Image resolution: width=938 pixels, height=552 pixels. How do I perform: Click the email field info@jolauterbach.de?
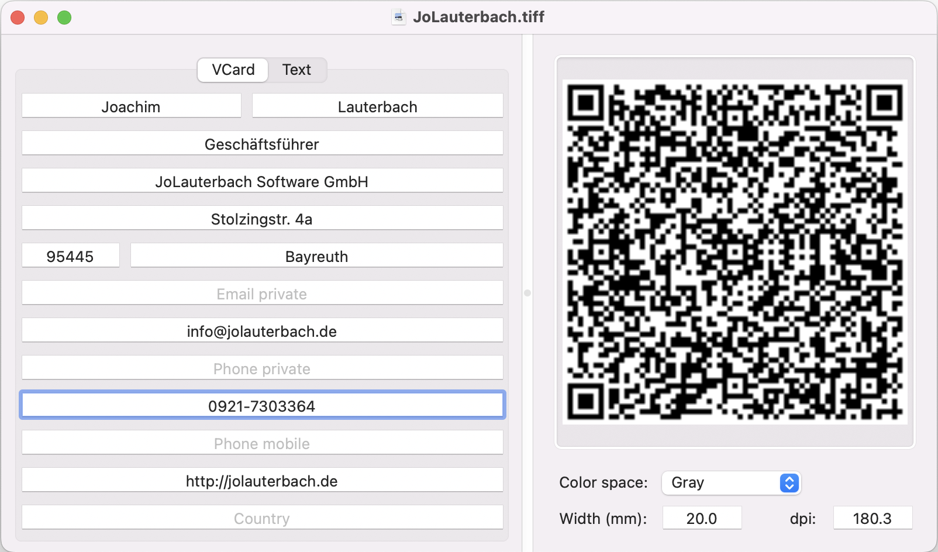tap(262, 331)
